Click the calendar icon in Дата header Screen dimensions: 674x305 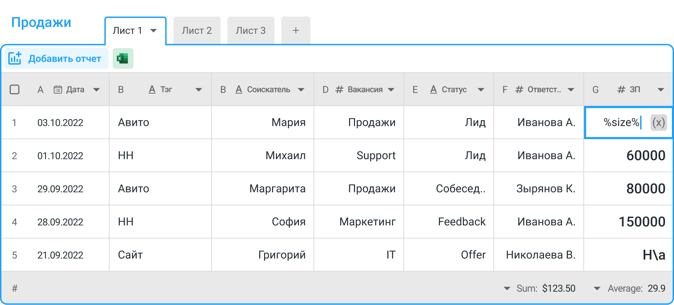click(58, 90)
